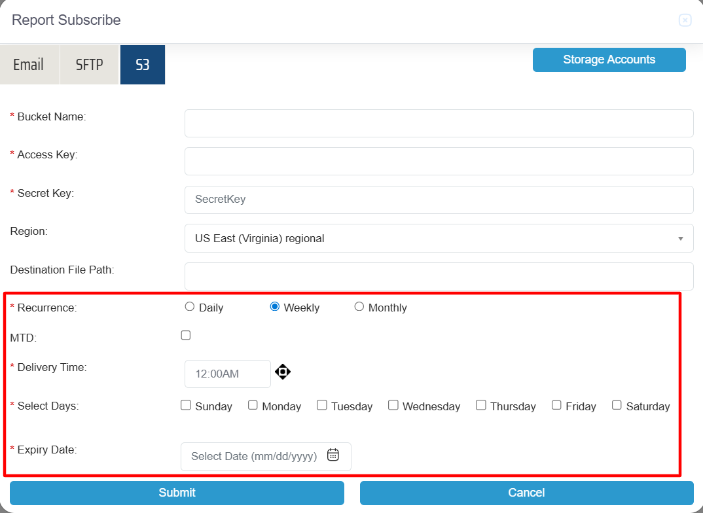Select the S3 tab
The width and height of the screenshot is (703, 513).
143,65
